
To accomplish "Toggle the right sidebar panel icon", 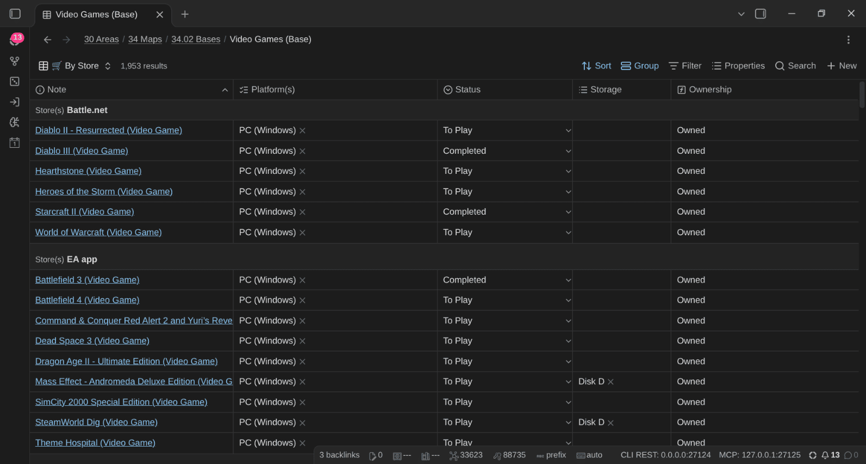I will click(x=761, y=14).
